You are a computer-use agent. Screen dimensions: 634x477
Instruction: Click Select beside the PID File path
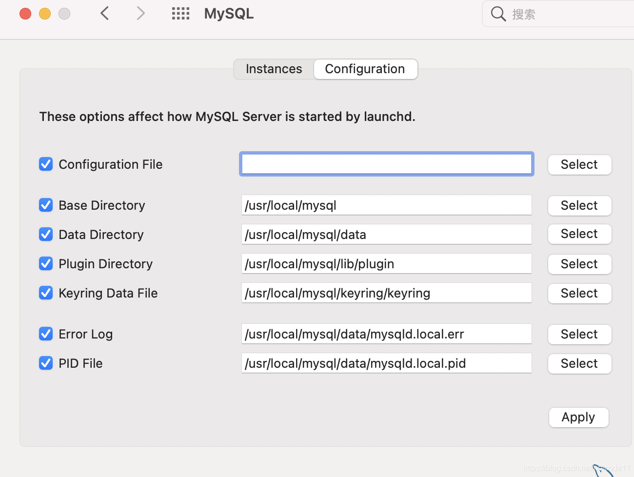click(x=579, y=364)
